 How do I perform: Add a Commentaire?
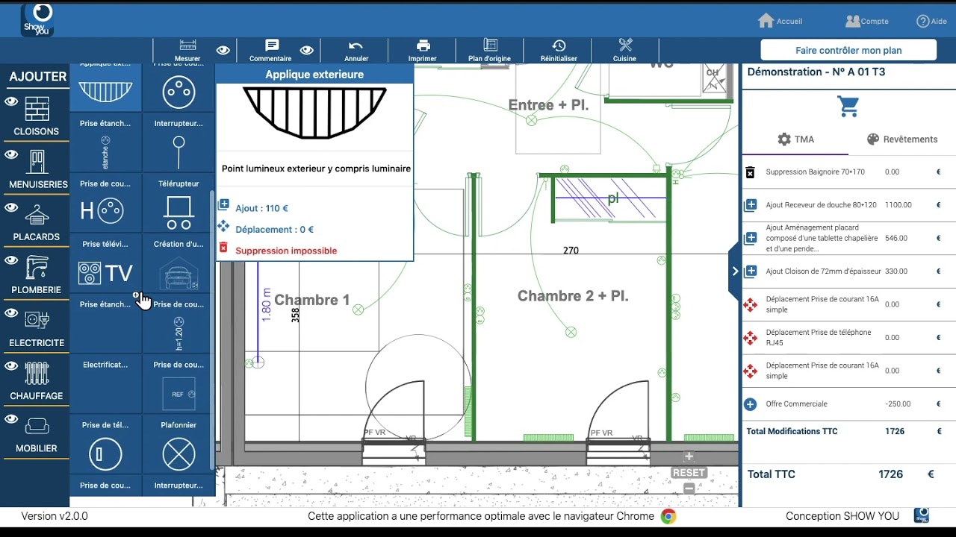pyautogui.click(x=271, y=50)
